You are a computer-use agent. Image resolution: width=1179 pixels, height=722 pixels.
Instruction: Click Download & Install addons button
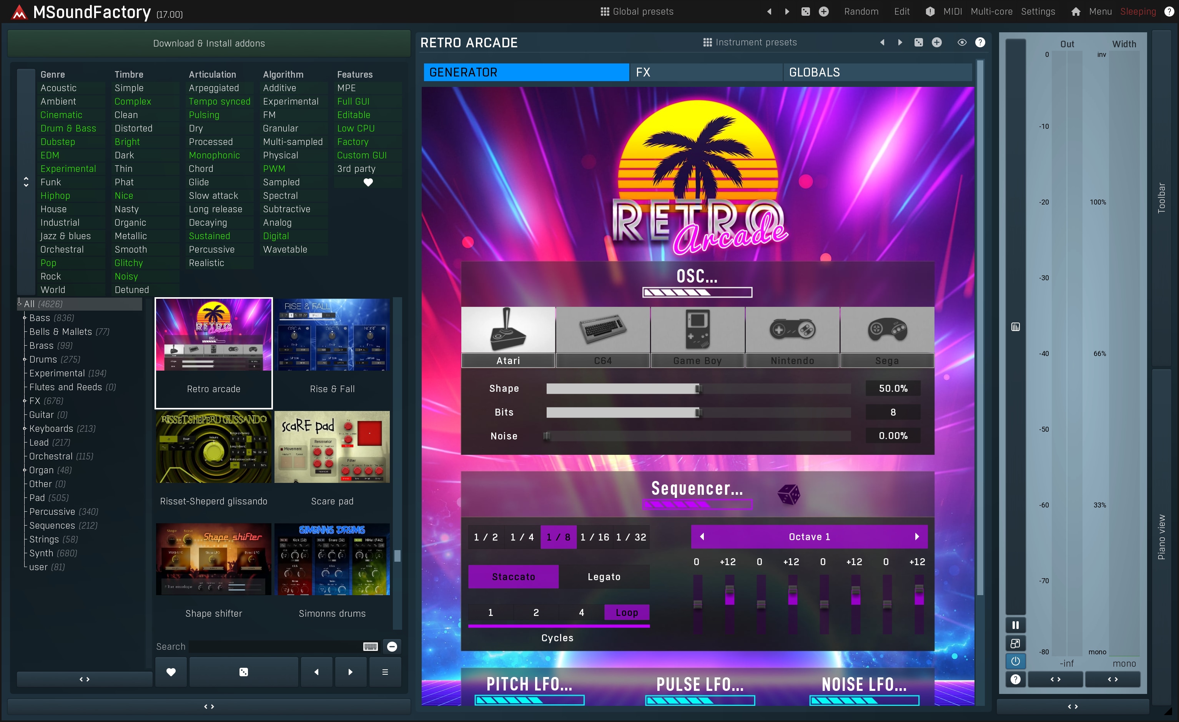click(209, 43)
